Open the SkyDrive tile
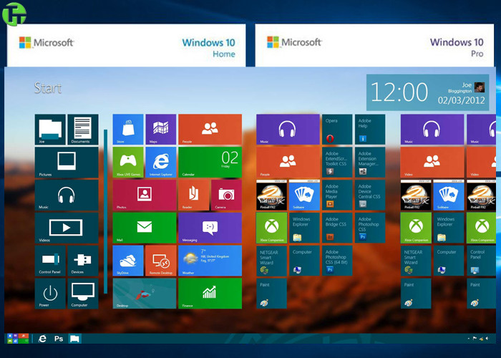 click(128, 261)
